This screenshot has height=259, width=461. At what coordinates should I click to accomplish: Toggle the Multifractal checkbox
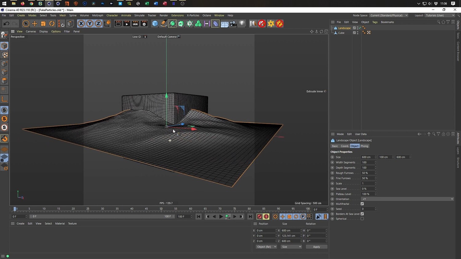pyautogui.click(x=362, y=204)
